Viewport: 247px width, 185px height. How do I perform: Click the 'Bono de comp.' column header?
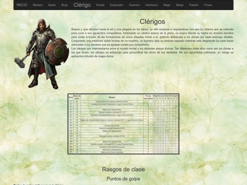click(x=77, y=97)
